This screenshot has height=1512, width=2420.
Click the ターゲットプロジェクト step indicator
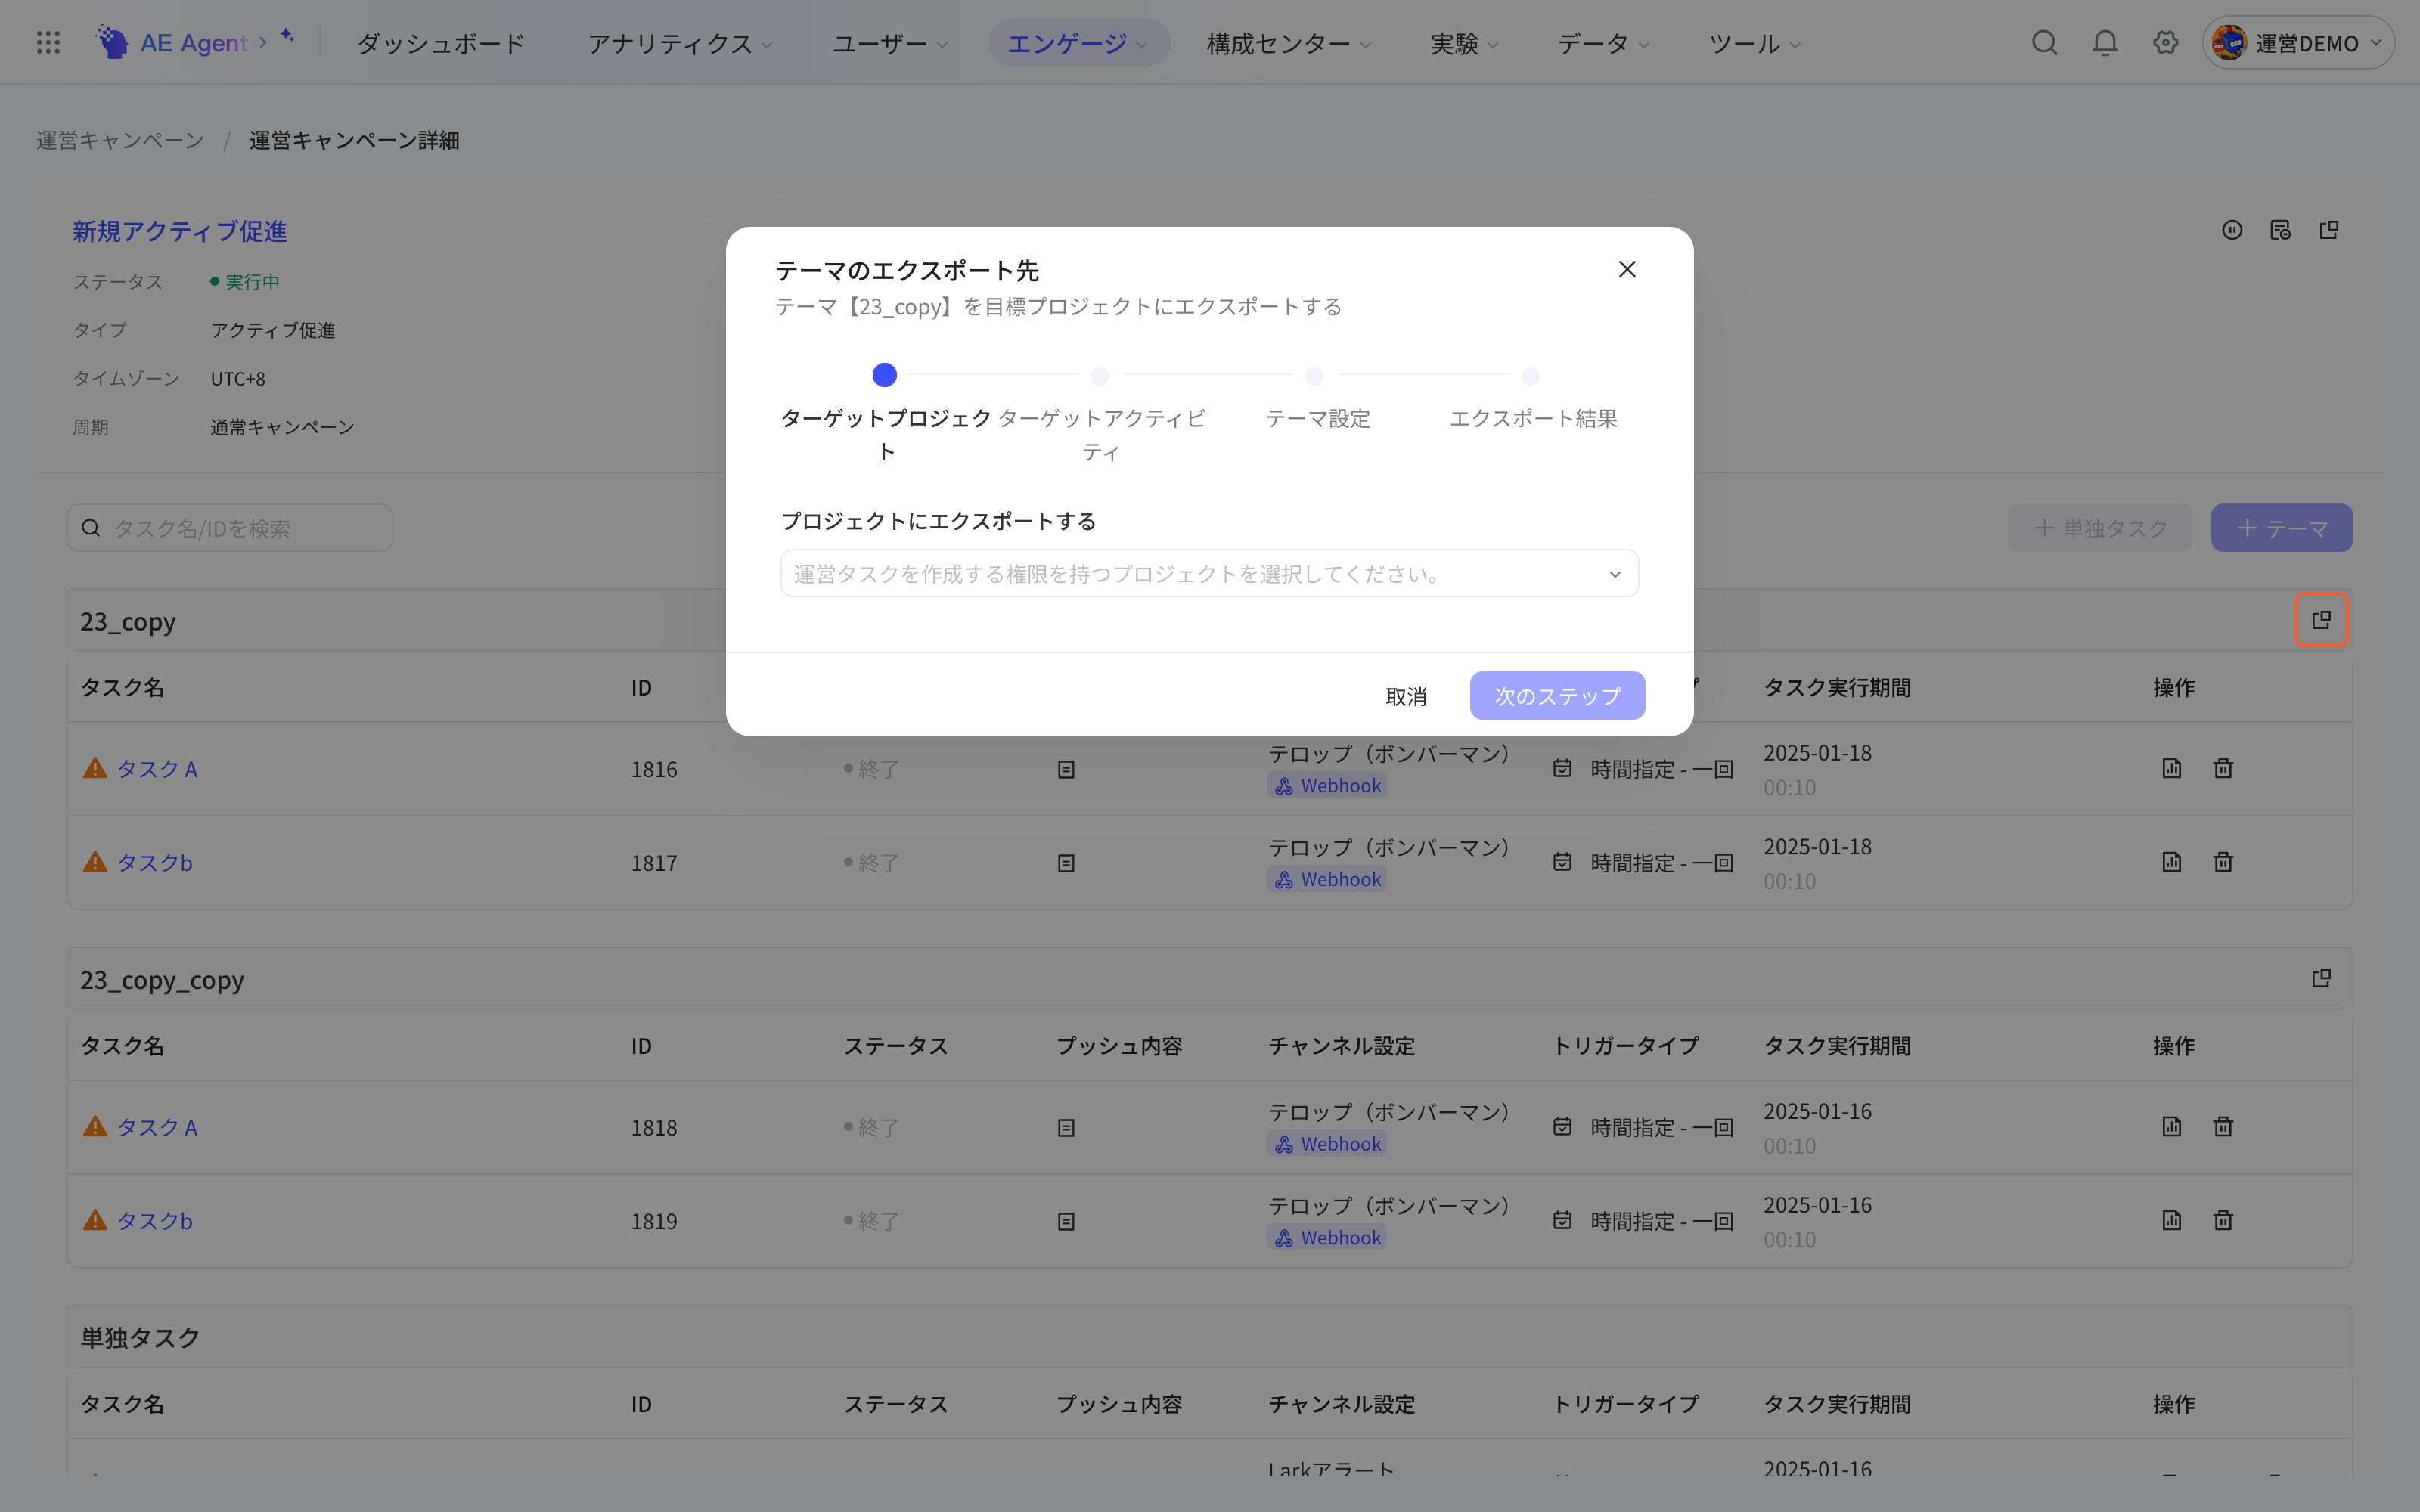885,376
